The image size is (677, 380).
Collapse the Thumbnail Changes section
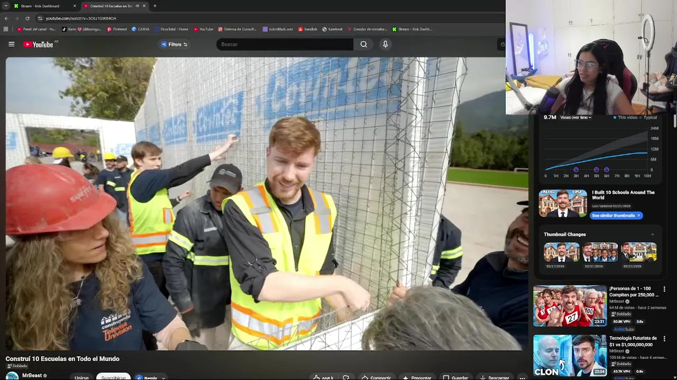(652, 234)
